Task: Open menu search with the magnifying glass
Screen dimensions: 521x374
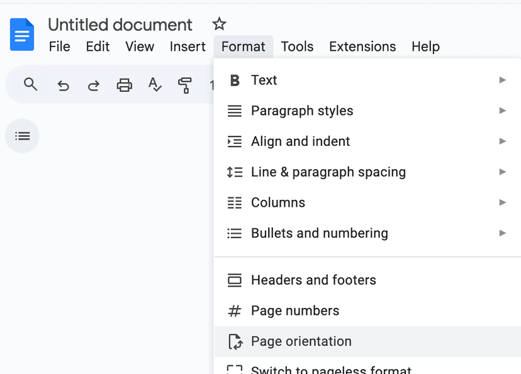Action: [30, 85]
